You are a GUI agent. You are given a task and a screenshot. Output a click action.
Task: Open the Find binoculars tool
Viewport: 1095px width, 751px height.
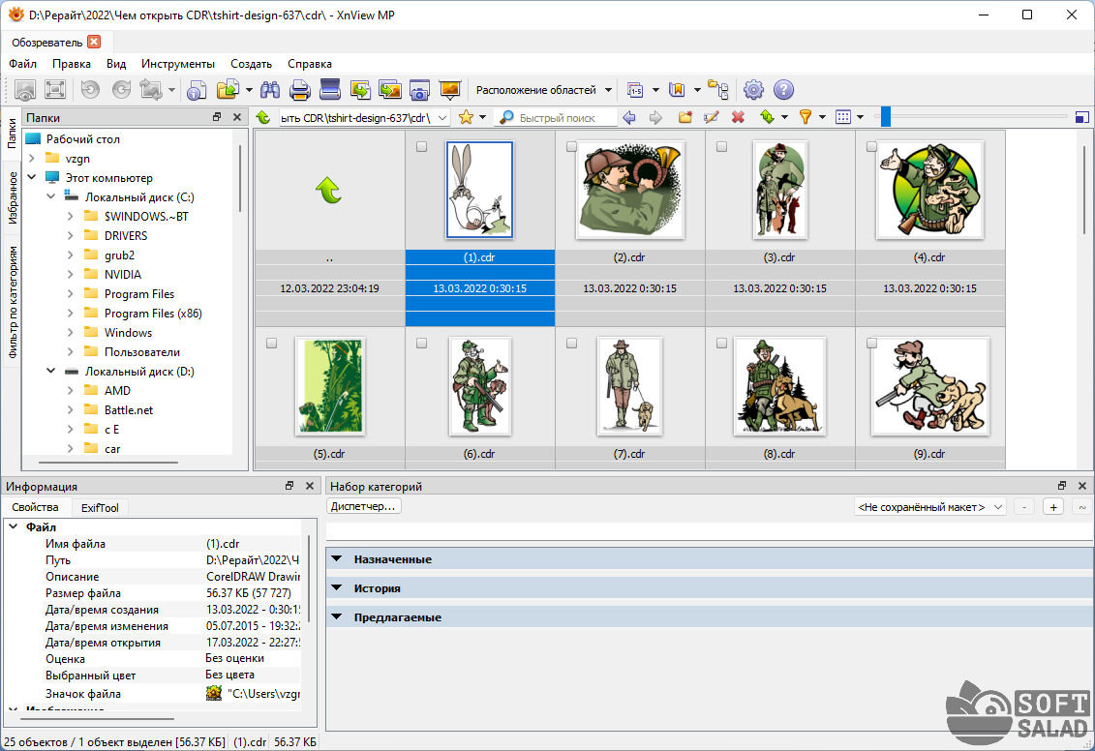(x=269, y=89)
